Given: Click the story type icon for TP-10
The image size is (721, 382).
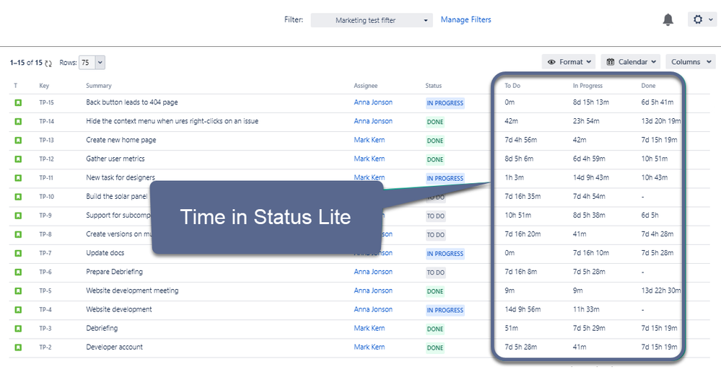Looking at the screenshot, I should coord(18,197).
